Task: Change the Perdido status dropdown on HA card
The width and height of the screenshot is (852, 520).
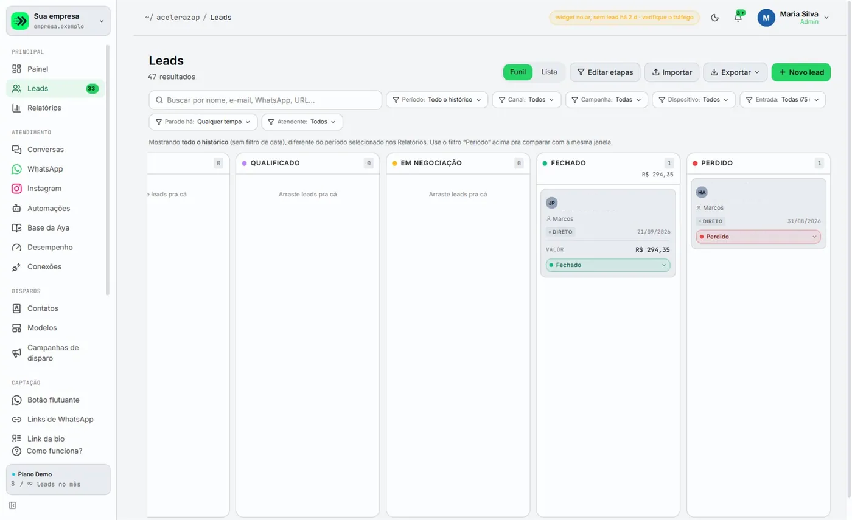Action: (x=758, y=237)
